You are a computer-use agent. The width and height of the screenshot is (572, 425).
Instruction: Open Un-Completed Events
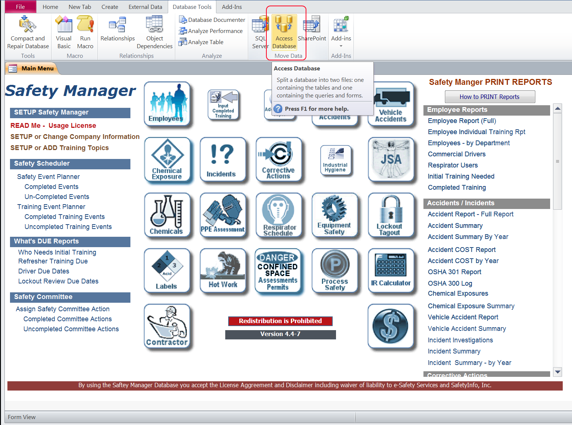pos(57,197)
